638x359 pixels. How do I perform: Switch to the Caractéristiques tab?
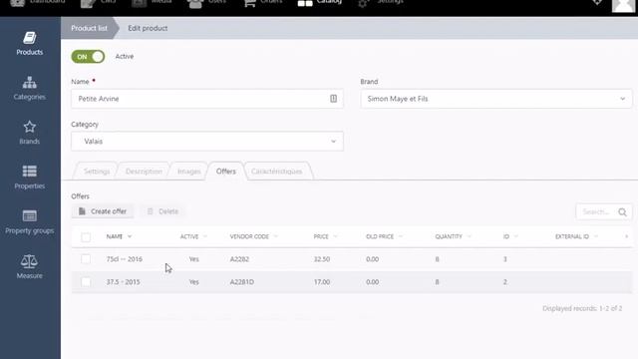pos(277,172)
